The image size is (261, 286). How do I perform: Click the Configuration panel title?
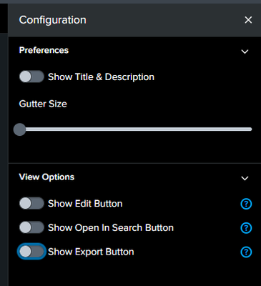point(53,20)
